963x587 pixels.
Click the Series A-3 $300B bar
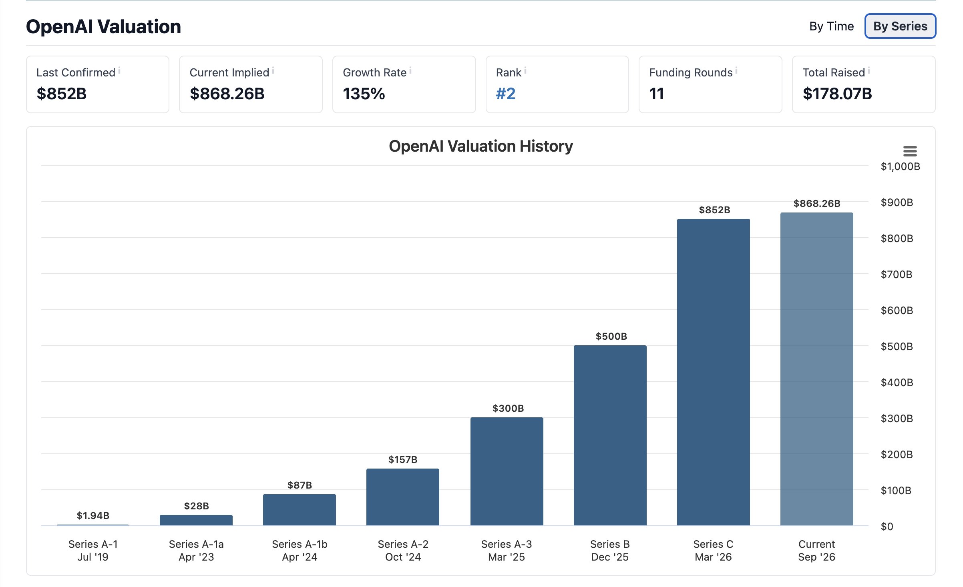[507, 471]
